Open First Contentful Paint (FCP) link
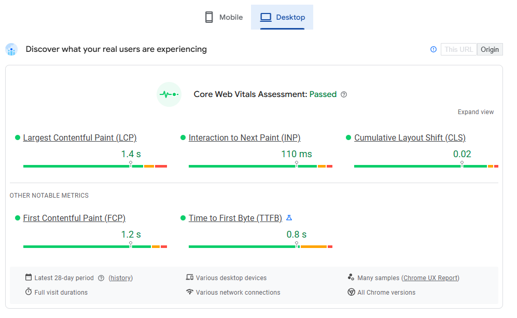Image resolution: width=517 pixels, height=318 pixels. 74,218
